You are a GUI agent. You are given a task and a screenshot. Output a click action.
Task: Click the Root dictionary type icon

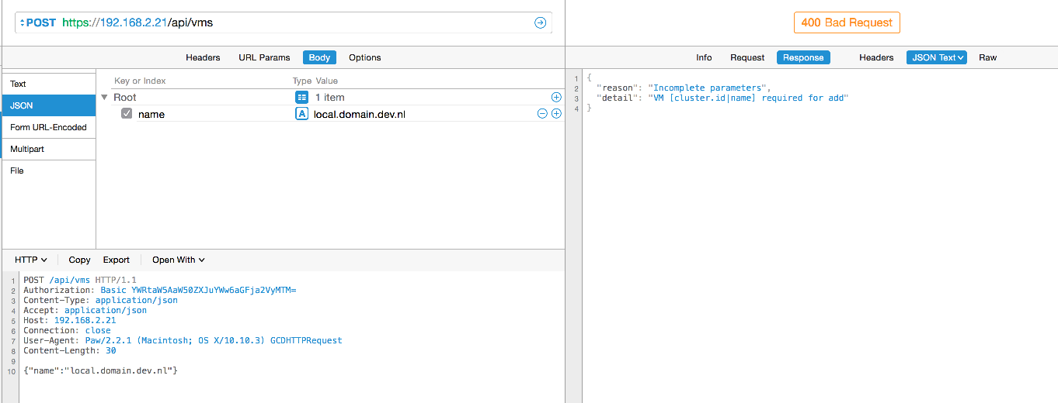[x=301, y=97]
